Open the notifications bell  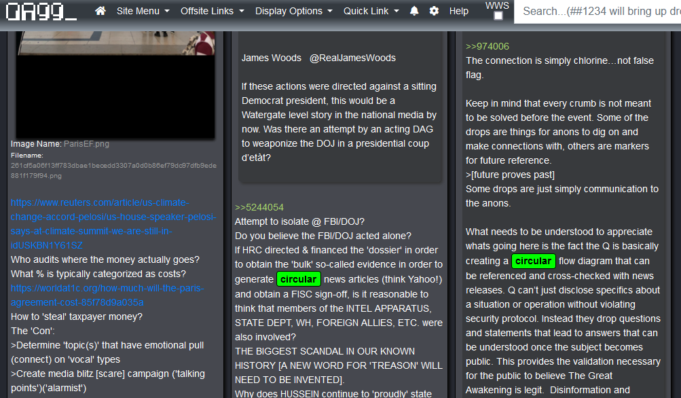pyautogui.click(x=414, y=11)
